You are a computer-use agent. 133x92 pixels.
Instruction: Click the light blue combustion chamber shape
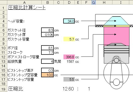click(116, 21)
